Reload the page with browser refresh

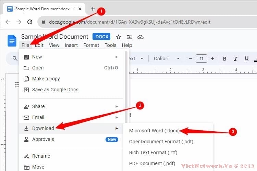tap(30, 22)
